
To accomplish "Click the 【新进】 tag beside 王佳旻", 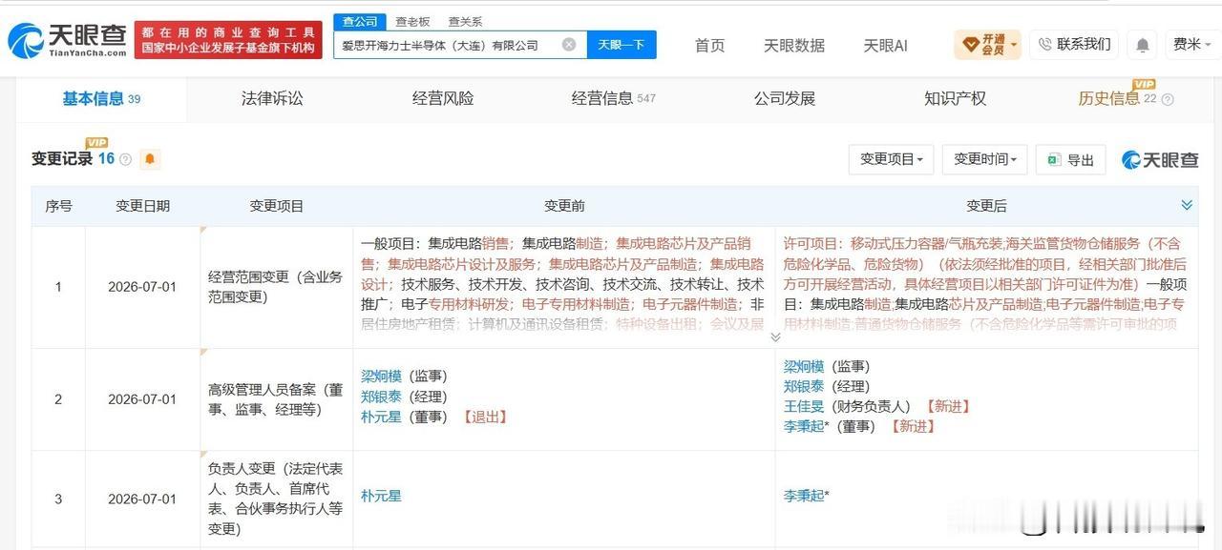I will 948,406.
